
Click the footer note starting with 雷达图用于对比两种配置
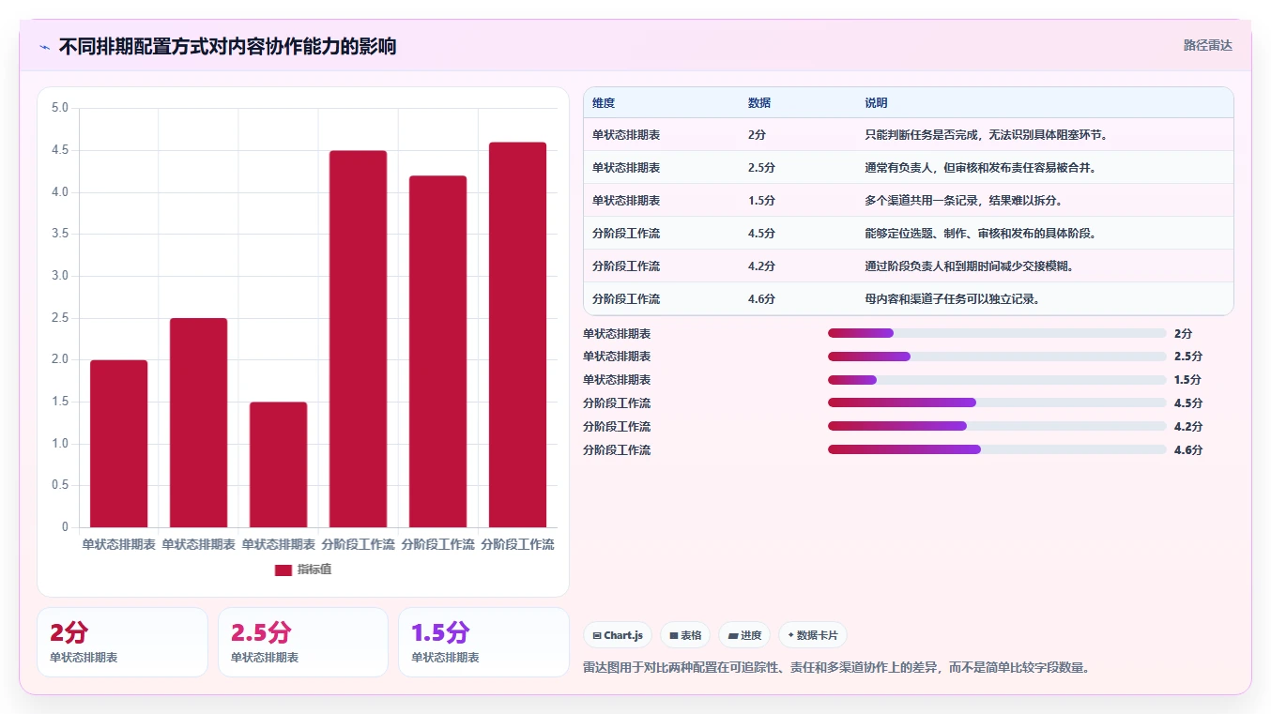pyautogui.click(x=835, y=668)
